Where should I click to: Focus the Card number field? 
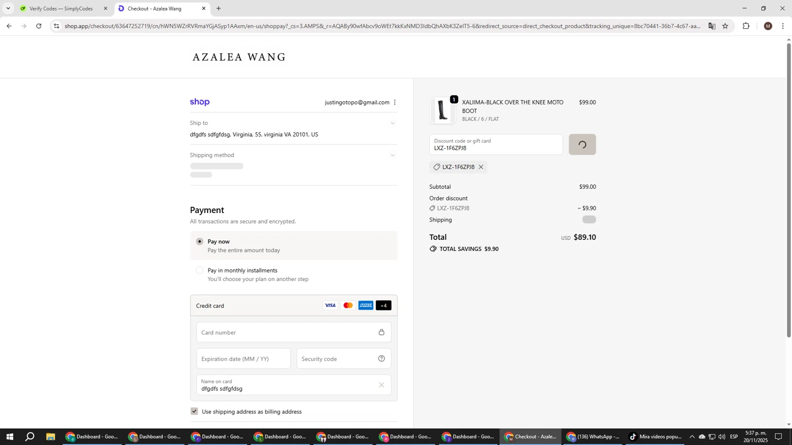[x=294, y=332]
